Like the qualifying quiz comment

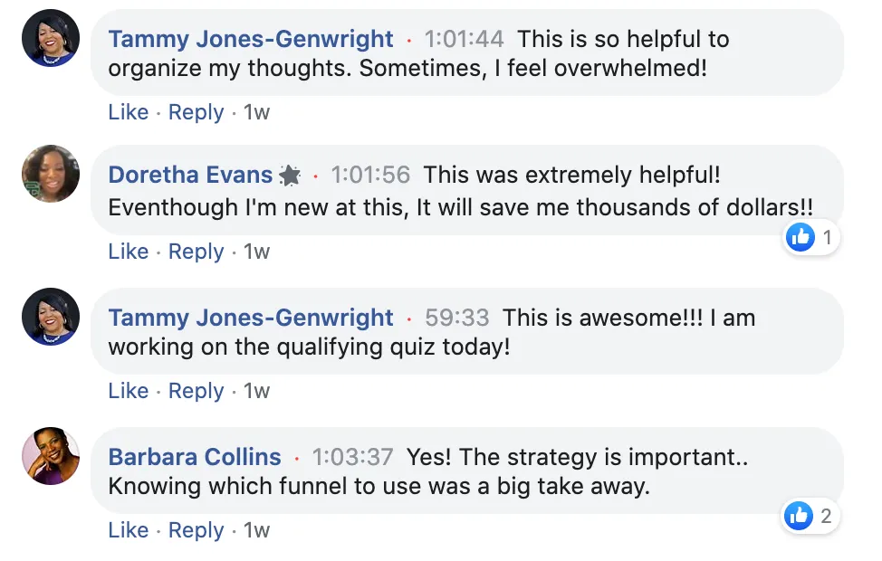click(x=129, y=391)
